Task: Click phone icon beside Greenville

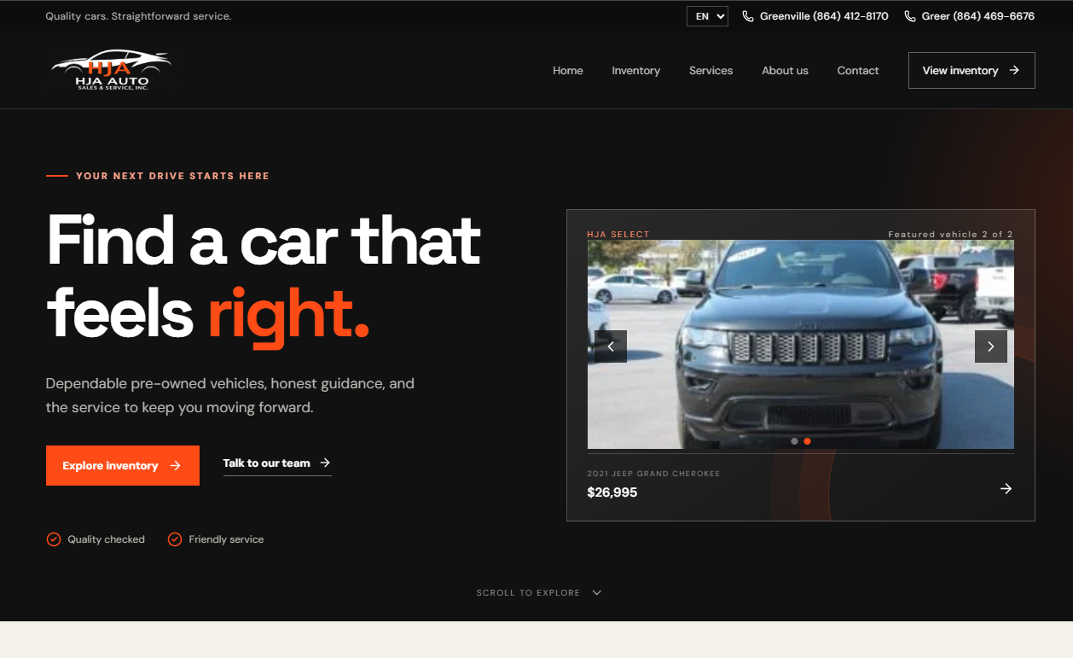Action: coord(748,16)
